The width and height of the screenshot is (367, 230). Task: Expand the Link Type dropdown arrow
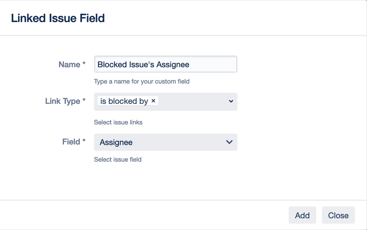point(231,101)
